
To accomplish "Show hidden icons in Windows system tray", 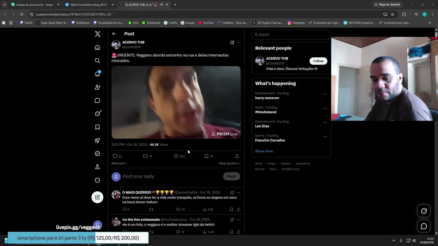I will pyautogui.click(x=394, y=241).
